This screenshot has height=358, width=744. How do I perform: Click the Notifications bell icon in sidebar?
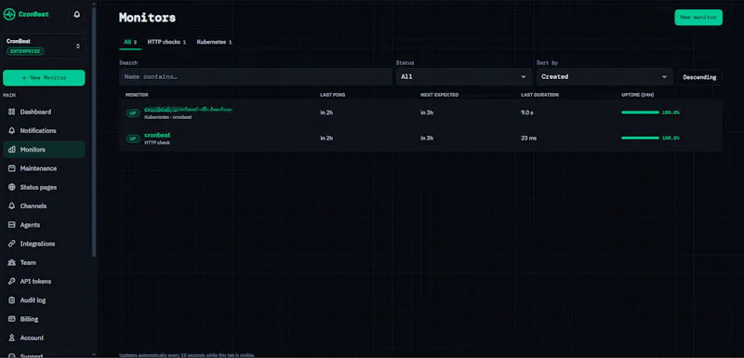pyautogui.click(x=12, y=130)
